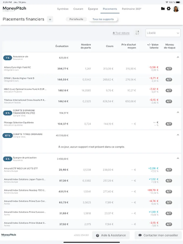Click Contacter mon conseiller button
Screen dimensions: 183x244
click(x=158, y=235)
